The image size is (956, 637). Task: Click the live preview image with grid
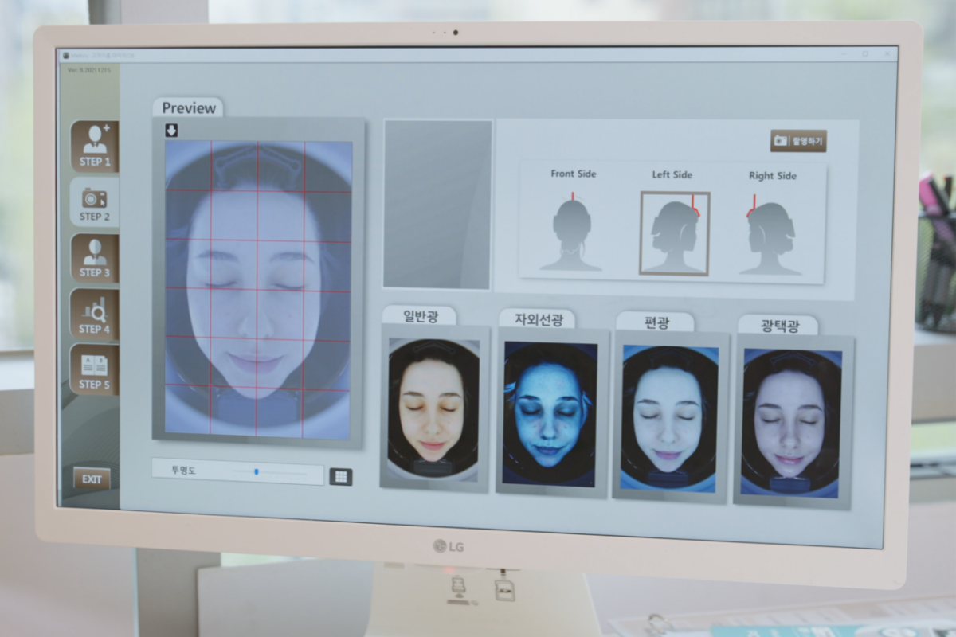[x=258, y=288]
